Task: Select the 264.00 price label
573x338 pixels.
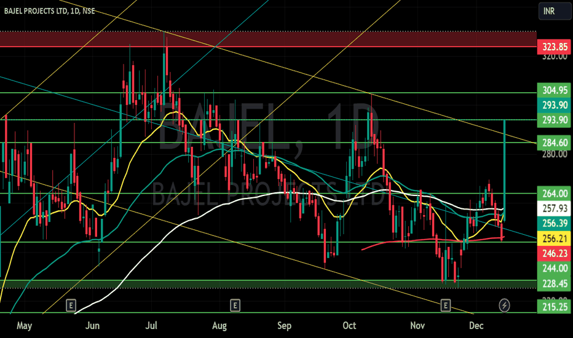Action: click(x=554, y=194)
